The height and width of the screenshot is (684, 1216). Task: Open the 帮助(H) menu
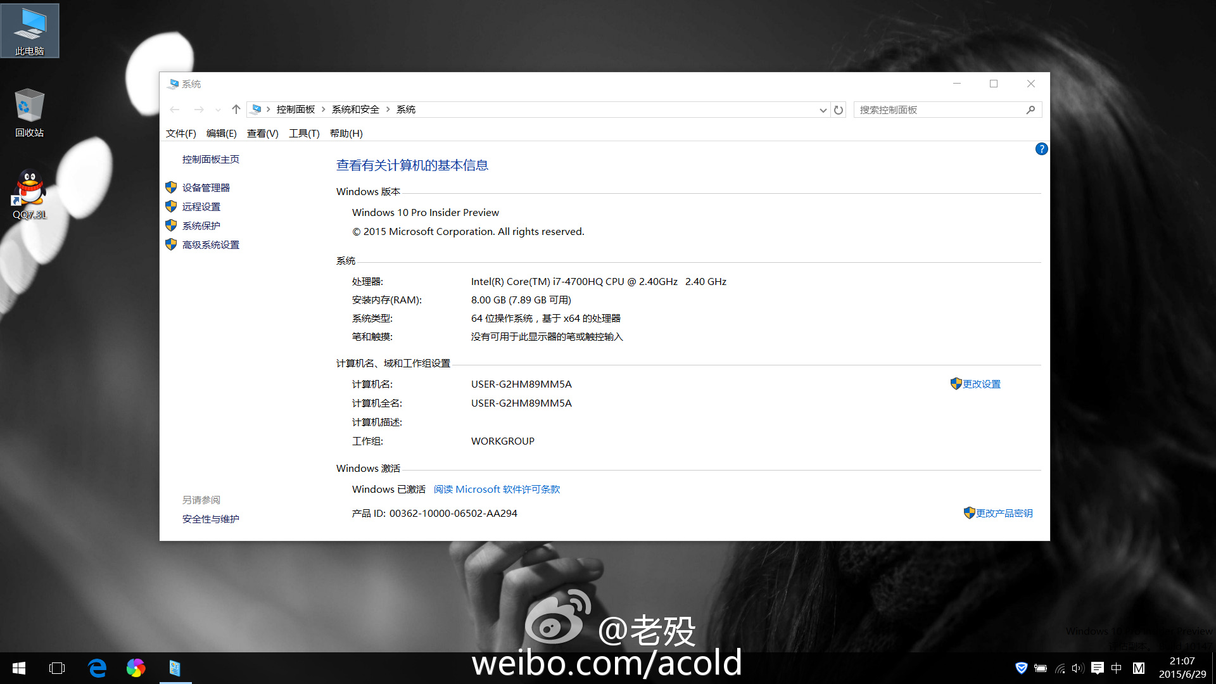click(x=346, y=134)
